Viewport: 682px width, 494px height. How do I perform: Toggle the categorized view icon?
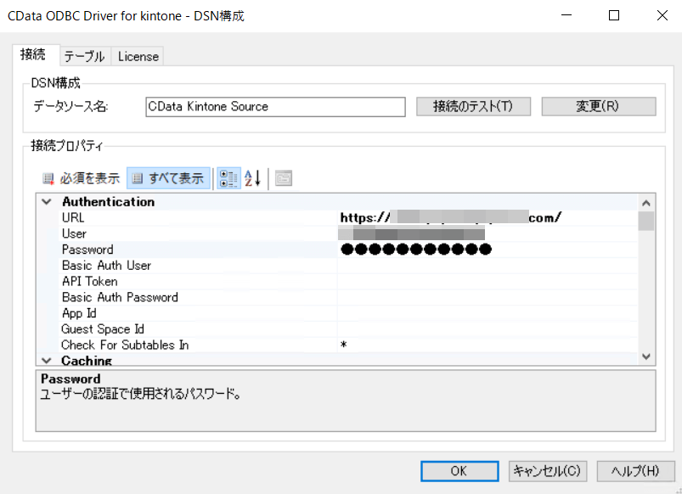click(x=228, y=178)
